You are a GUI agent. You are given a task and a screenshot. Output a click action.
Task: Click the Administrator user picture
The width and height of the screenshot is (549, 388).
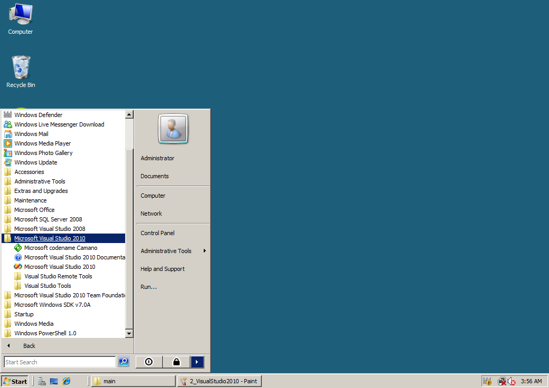pos(173,129)
